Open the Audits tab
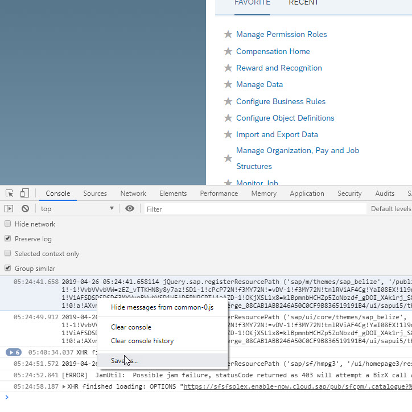Viewport: 412px width, 412px height. (385, 193)
